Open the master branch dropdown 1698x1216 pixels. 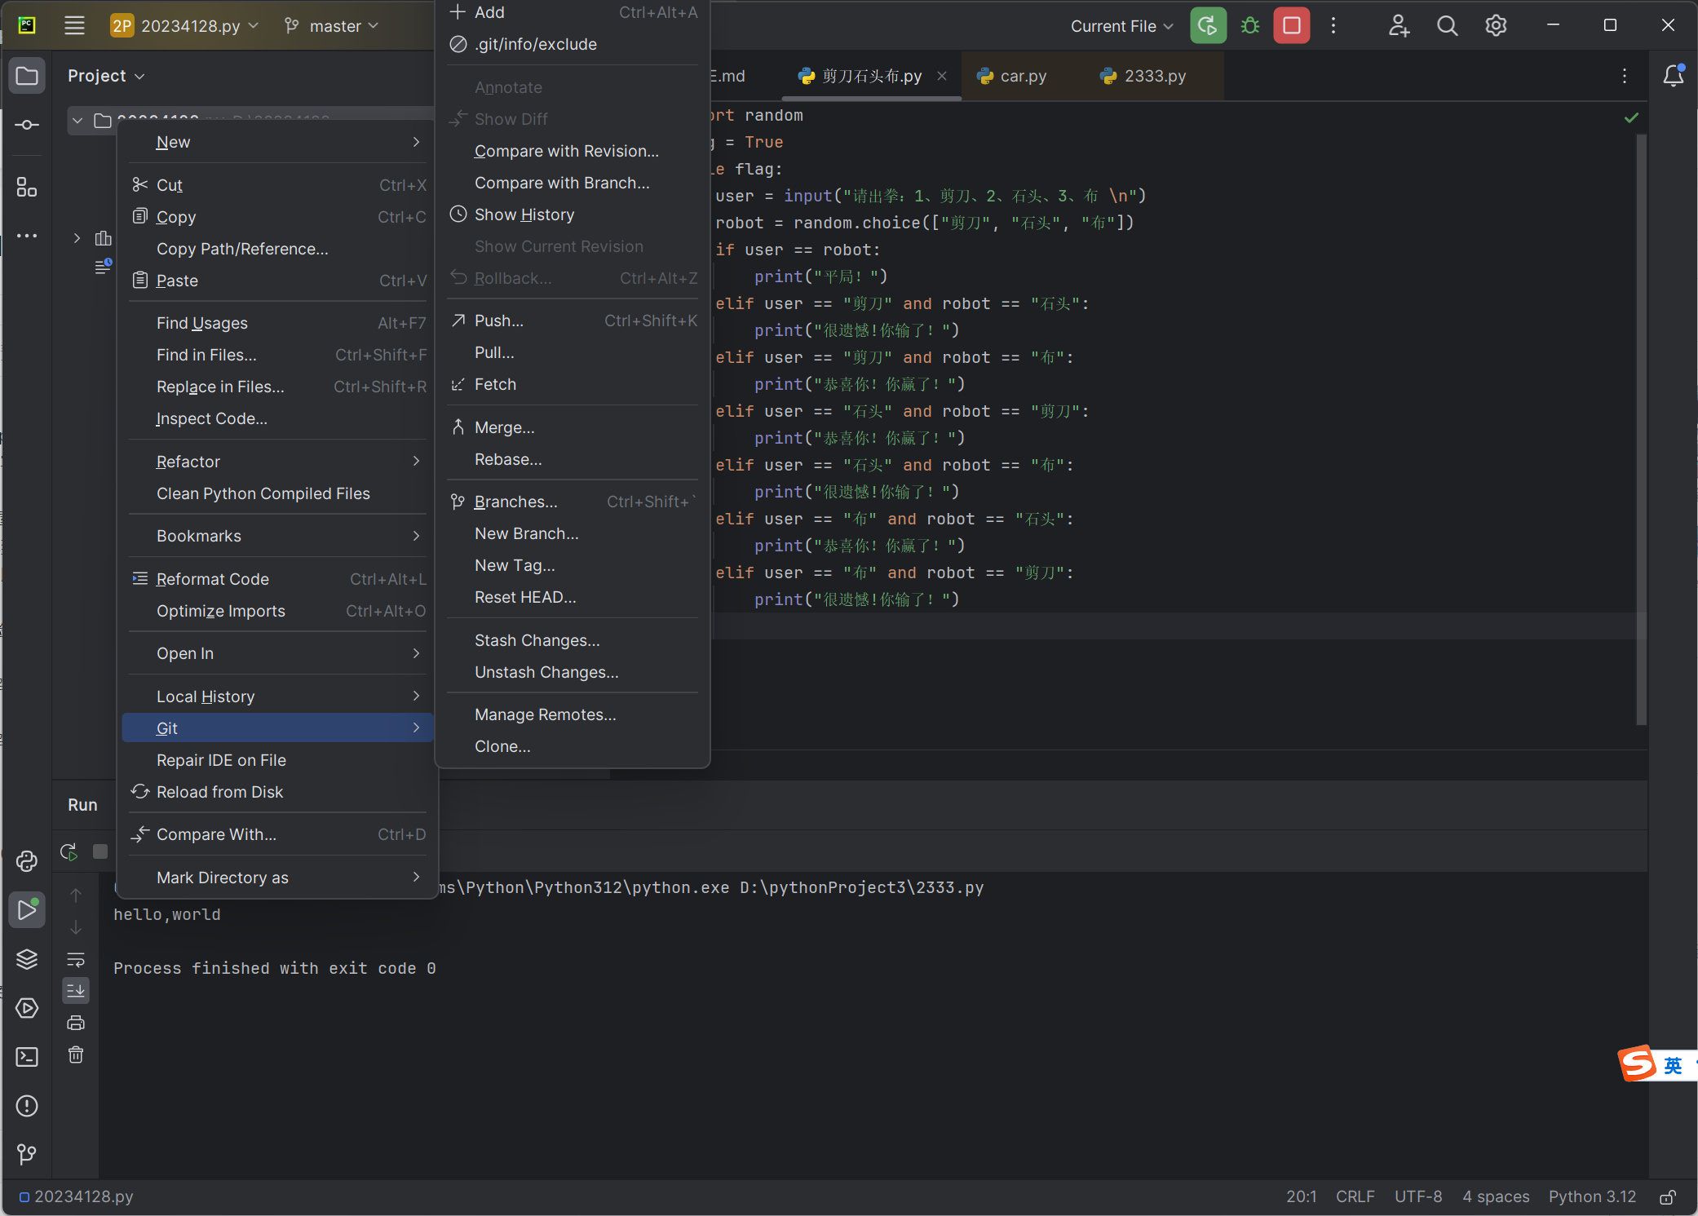click(x=333, y=26)
